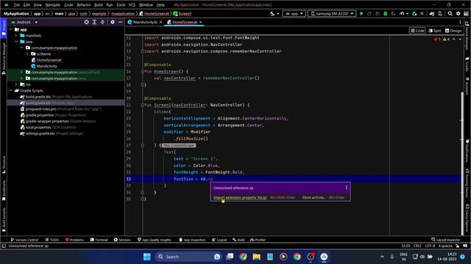Collapse the java folder node
471x264 pixels.
(x=16, y=42)
